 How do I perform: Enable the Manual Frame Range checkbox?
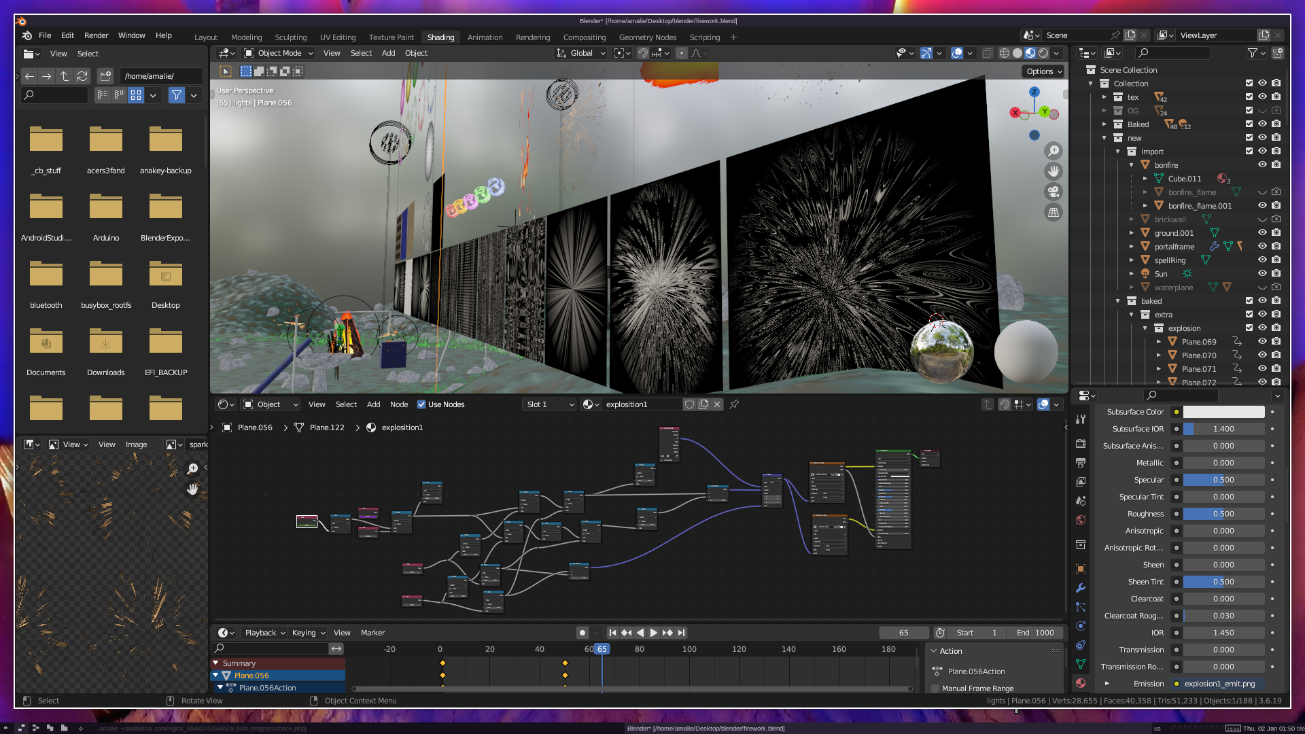(x=935, y=688)
